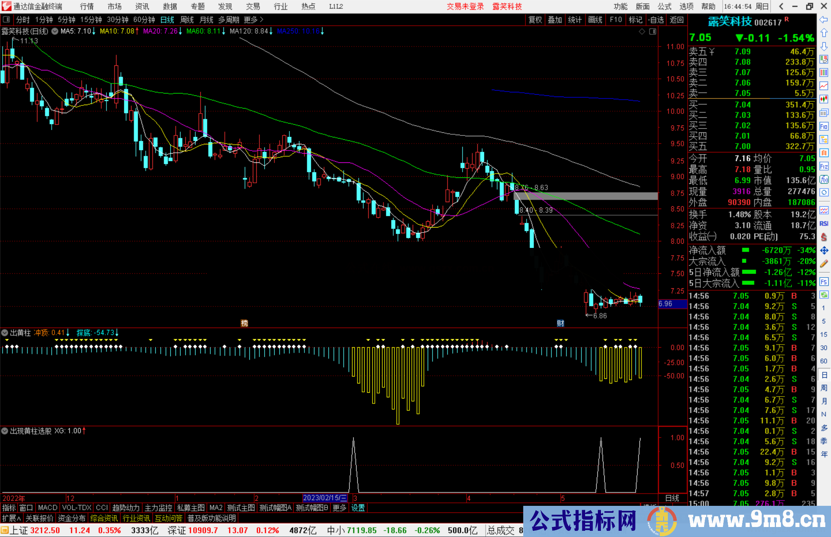Select the pencil drawing tool icon
The width and height of the screenshot is (831, 537).
click(x=824, y=264)
